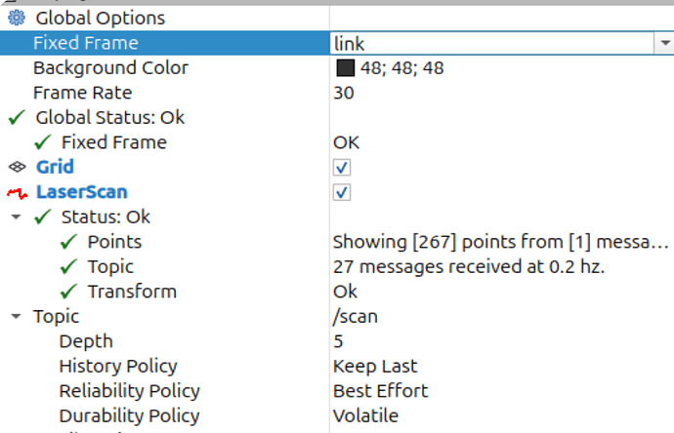Click the Transform status checkmark icon
The width and height of the screenshot is (674, 433).
(x=67, y=292)
